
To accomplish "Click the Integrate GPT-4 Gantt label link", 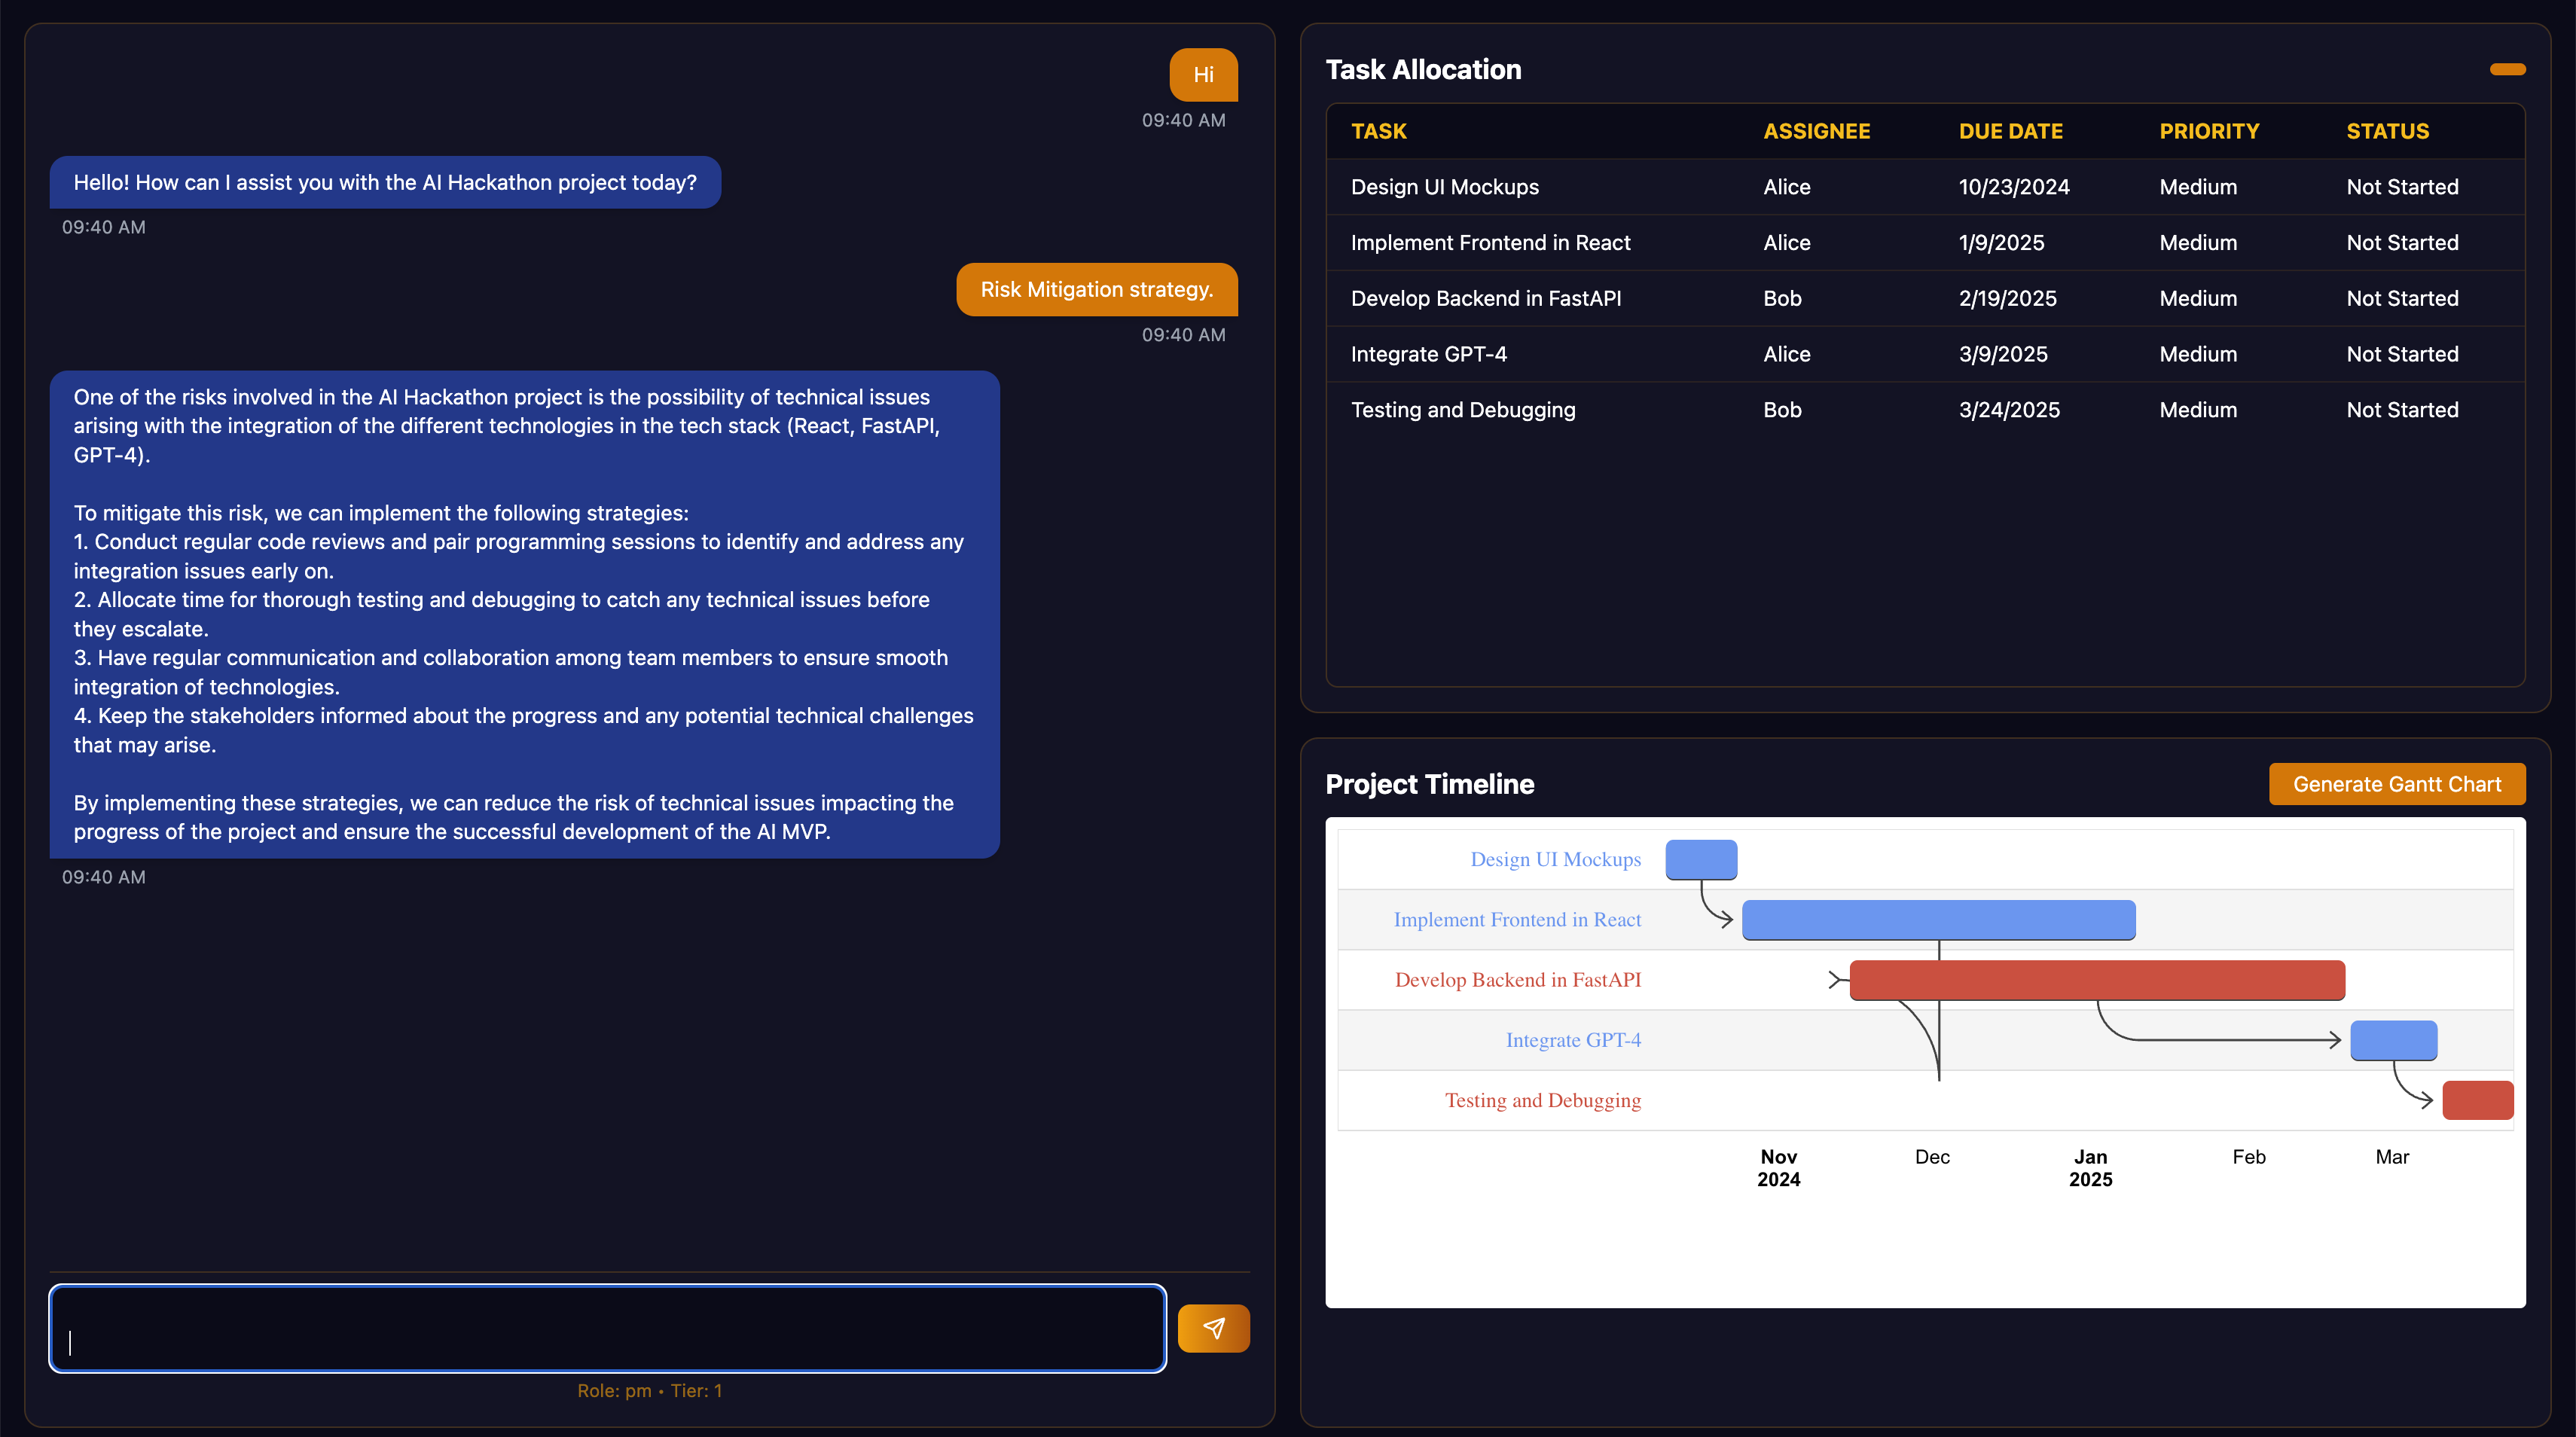I will 1572,1040.
